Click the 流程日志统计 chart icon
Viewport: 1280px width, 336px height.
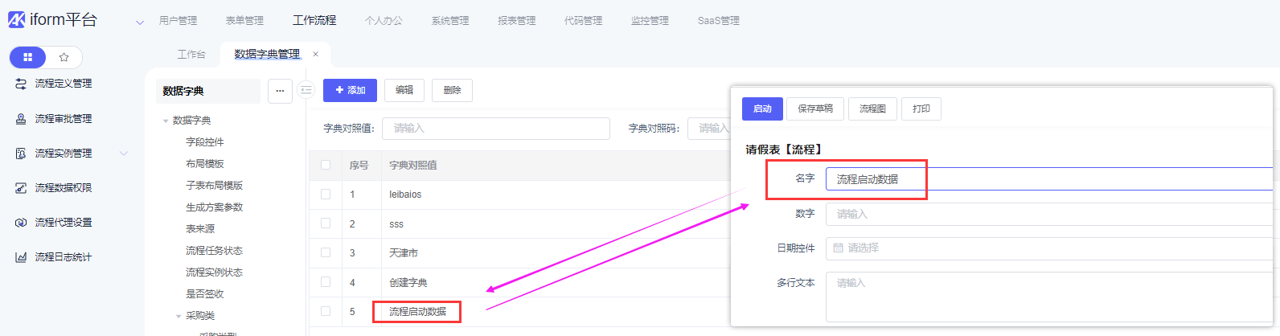coord(21,257)
